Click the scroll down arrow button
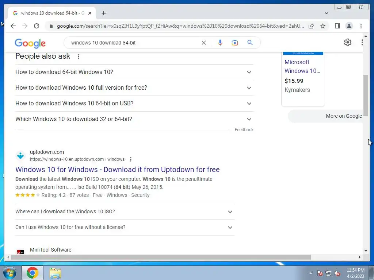This screenshot has height=280, width=374. pyautogui.click(x=366, y=251)
